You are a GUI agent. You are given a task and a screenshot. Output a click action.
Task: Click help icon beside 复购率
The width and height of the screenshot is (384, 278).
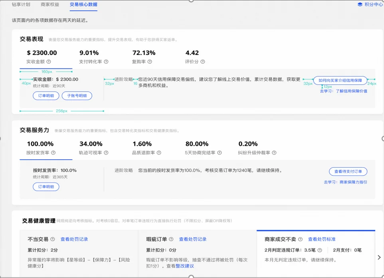[x=149, y=62]
